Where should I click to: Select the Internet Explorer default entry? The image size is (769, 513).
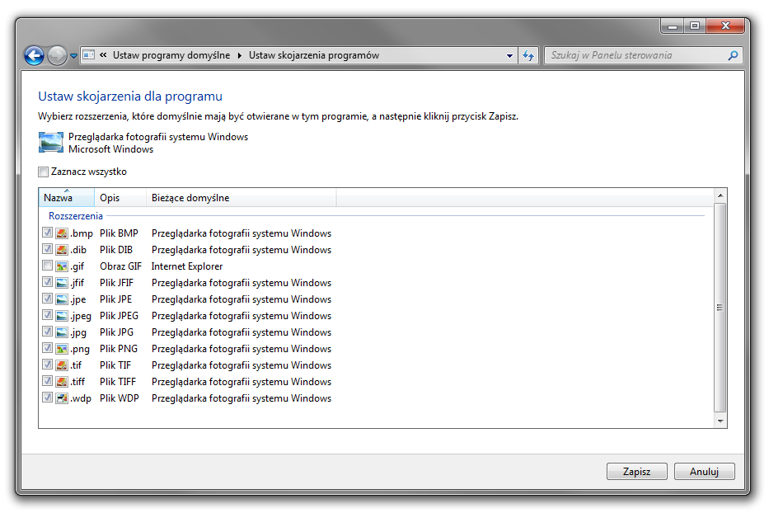point(187,266)
